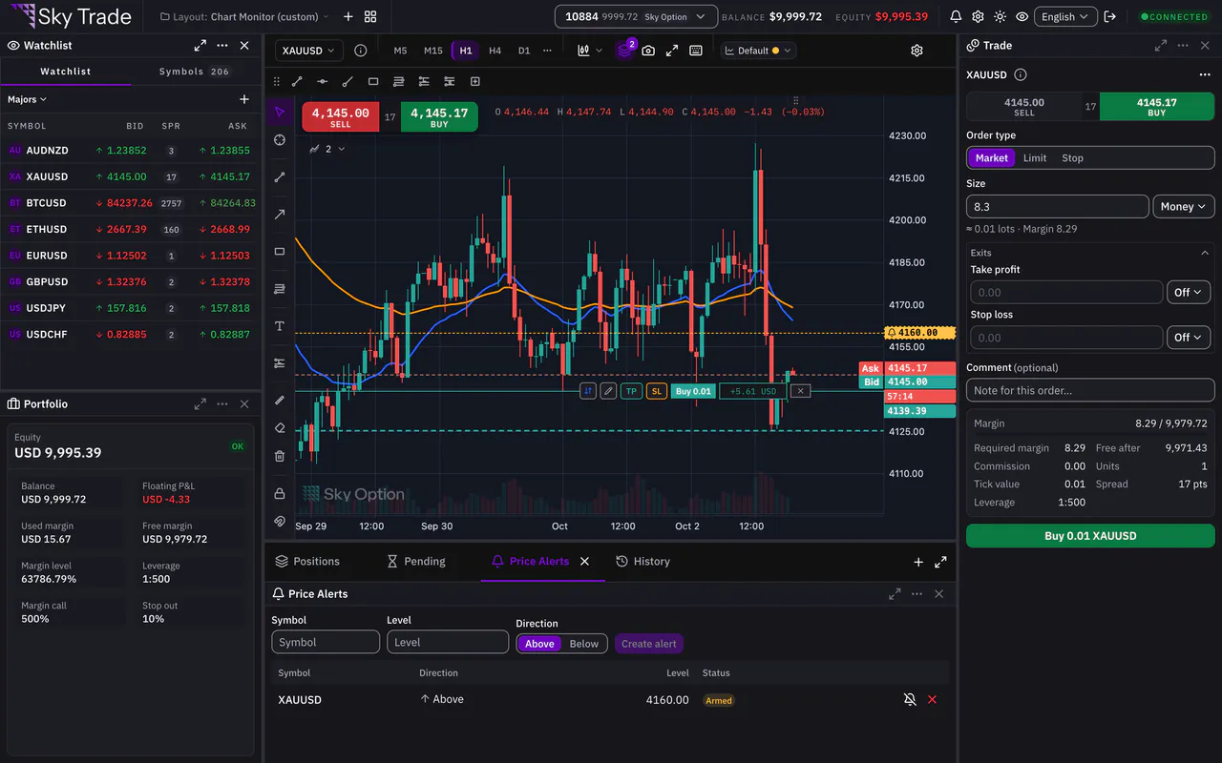
Task: Open the Stop loss Off dropdown
Action: [x=1189, y=338]
